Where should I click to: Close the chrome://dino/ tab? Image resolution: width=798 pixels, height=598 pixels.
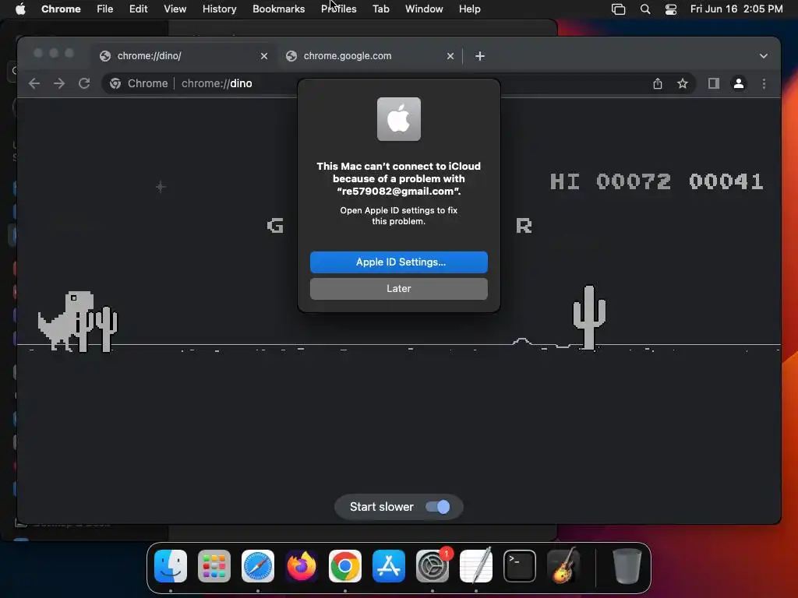click(264, 56)
